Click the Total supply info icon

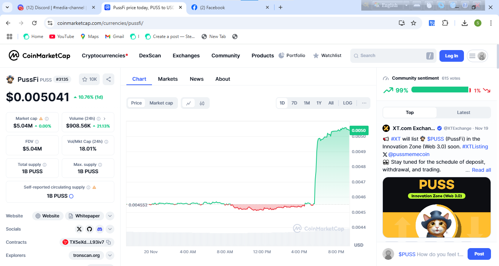pyautogui.click(x=45, y=165)
